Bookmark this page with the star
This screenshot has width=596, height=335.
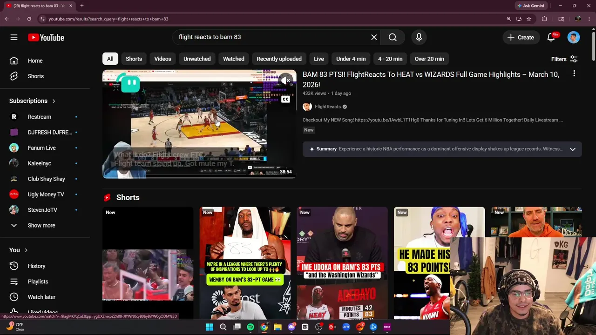(529, 19)
